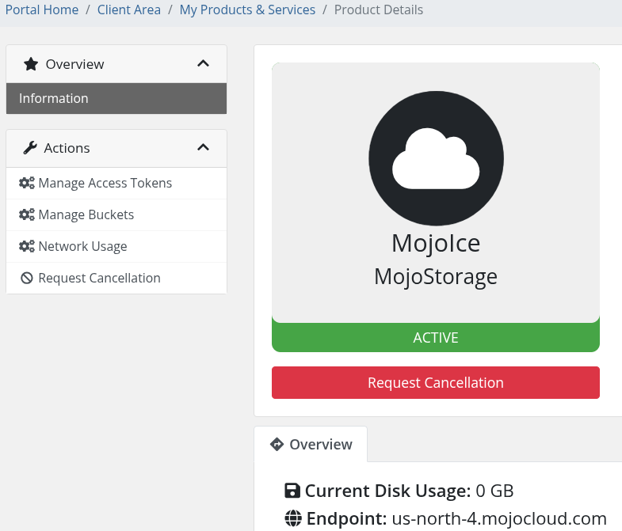Open Network Usage action
The width and height of the screenshot is (622, 531).
[116, 246]
